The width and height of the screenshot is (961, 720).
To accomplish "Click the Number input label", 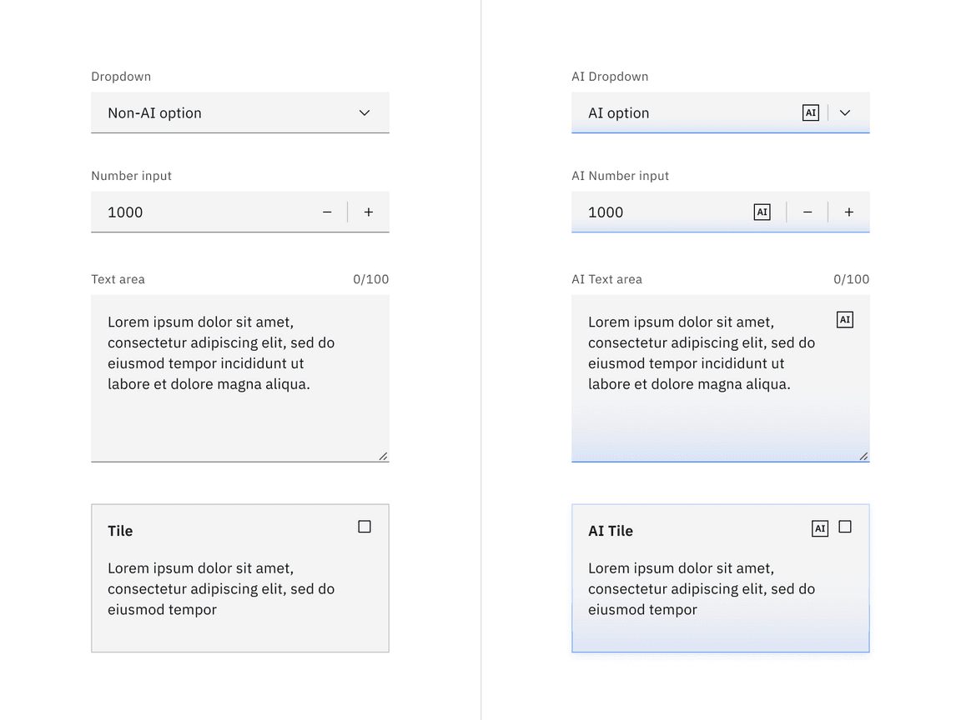I will [131, 176].
